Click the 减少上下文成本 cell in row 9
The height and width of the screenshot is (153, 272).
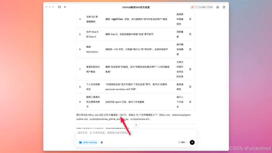(180, 102)
